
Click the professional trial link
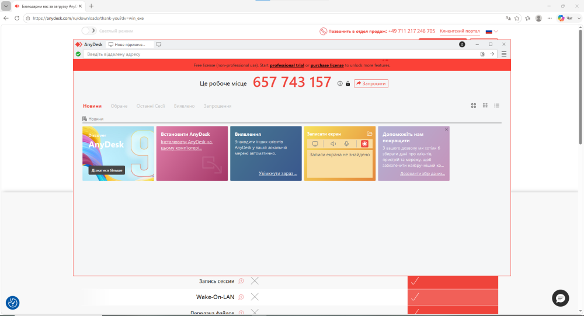pyautogui.click(x=287, y=65)
